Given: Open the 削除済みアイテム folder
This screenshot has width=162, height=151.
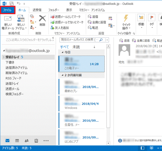Looking at the screenshot, I should (x=16, y=73).
